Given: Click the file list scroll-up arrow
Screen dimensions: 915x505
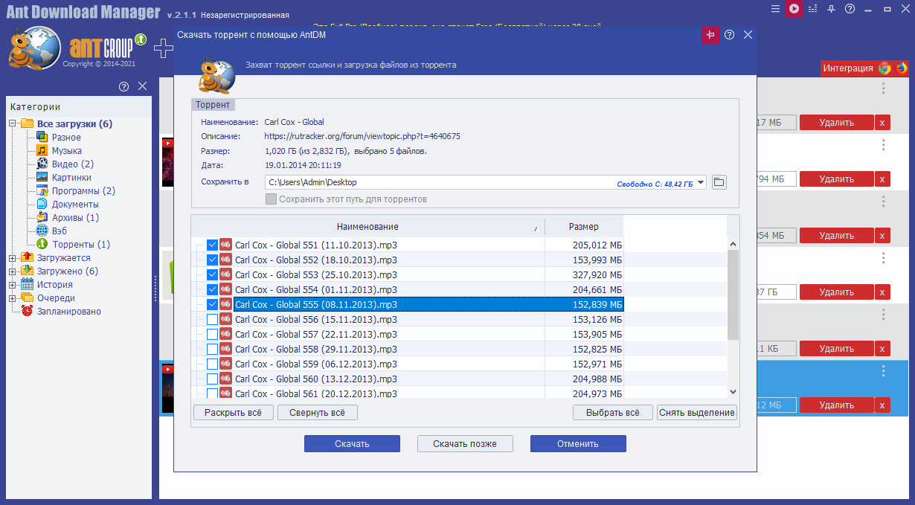Looking at the screenshot, I should (x=733, y=244).
